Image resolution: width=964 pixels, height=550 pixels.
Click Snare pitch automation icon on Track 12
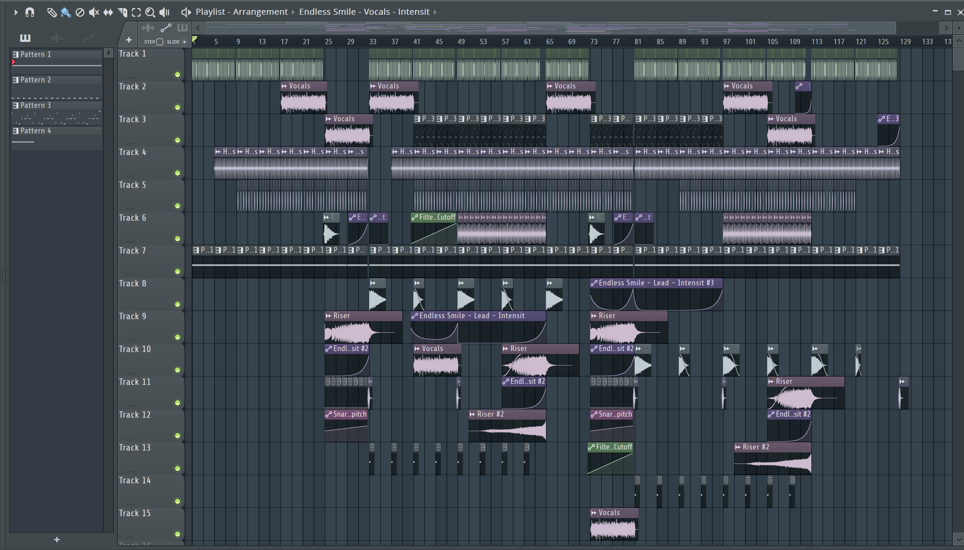(x=329, y=414)
